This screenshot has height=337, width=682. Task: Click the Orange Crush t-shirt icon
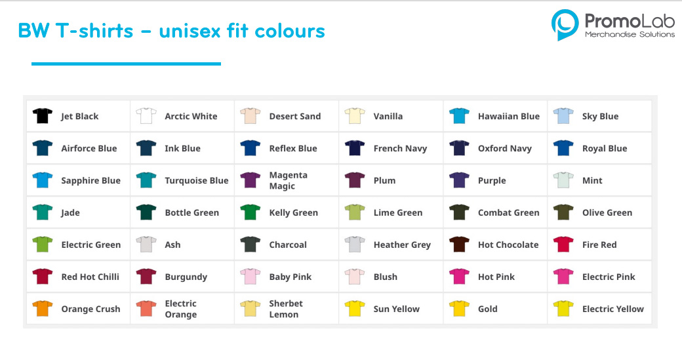(42, 309)
